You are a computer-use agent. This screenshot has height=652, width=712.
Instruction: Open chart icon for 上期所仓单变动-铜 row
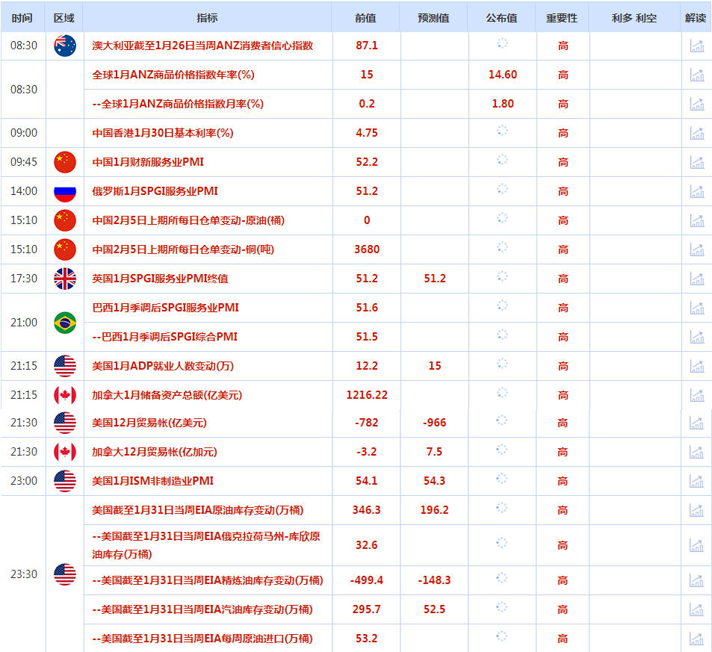pos(697,249)
